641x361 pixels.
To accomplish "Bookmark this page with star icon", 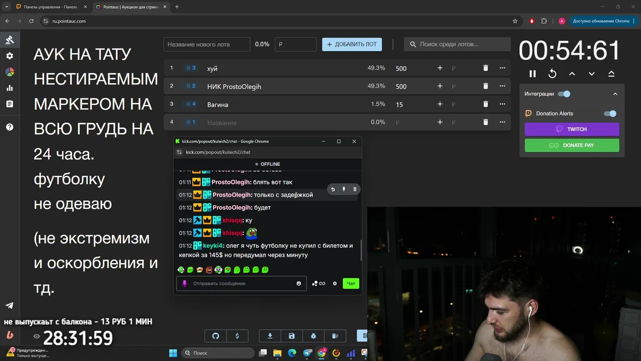I will (515, 21).
